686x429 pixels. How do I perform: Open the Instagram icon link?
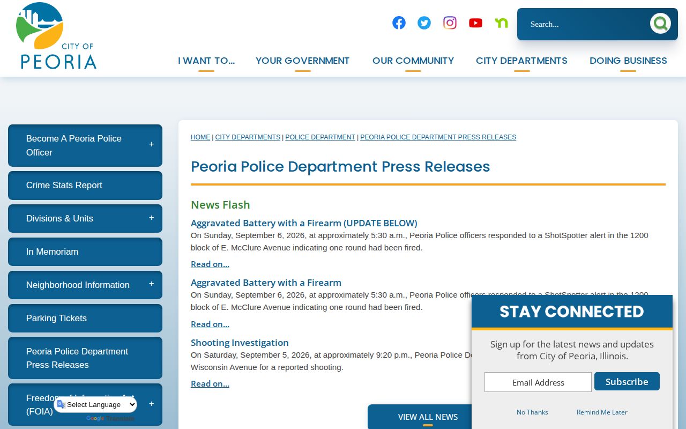pos(450,23)
